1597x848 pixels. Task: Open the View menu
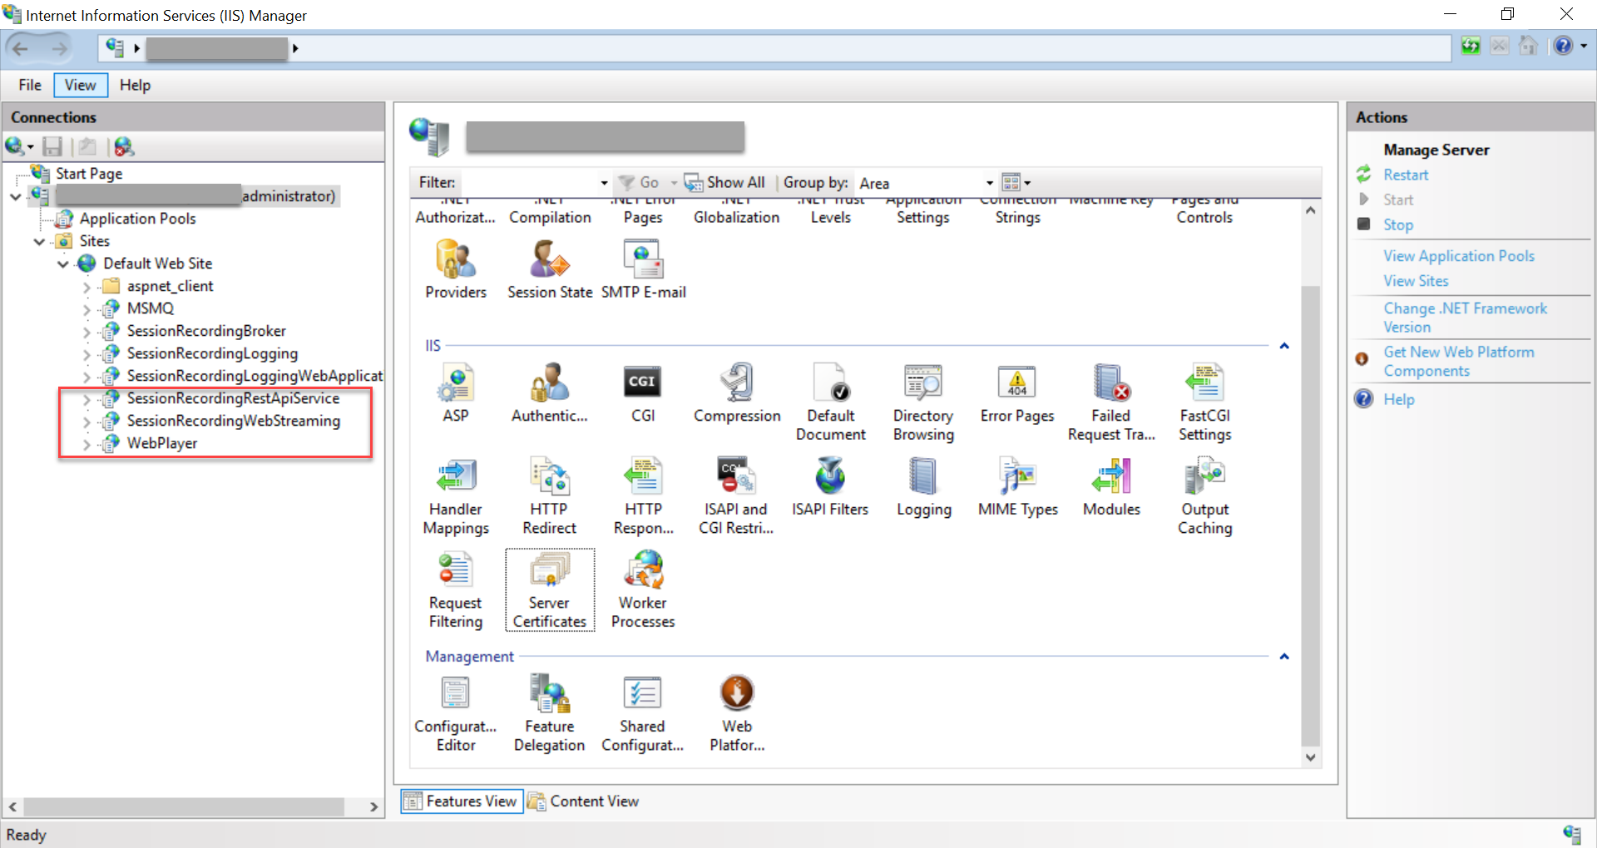pyautogui.click(x=80, y=85)
